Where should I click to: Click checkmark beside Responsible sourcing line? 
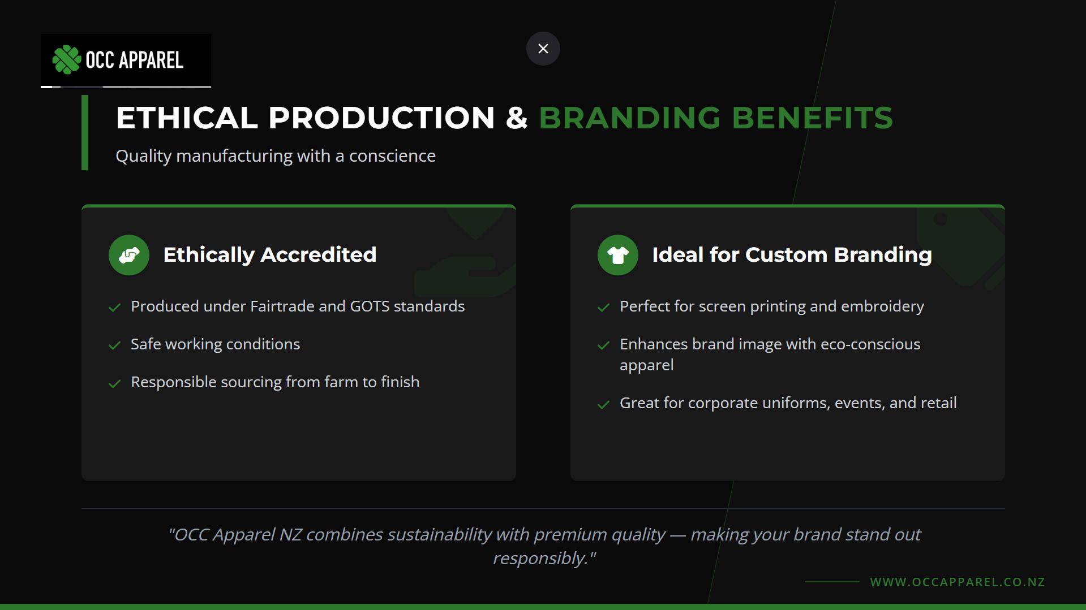(x=115, y=384)
